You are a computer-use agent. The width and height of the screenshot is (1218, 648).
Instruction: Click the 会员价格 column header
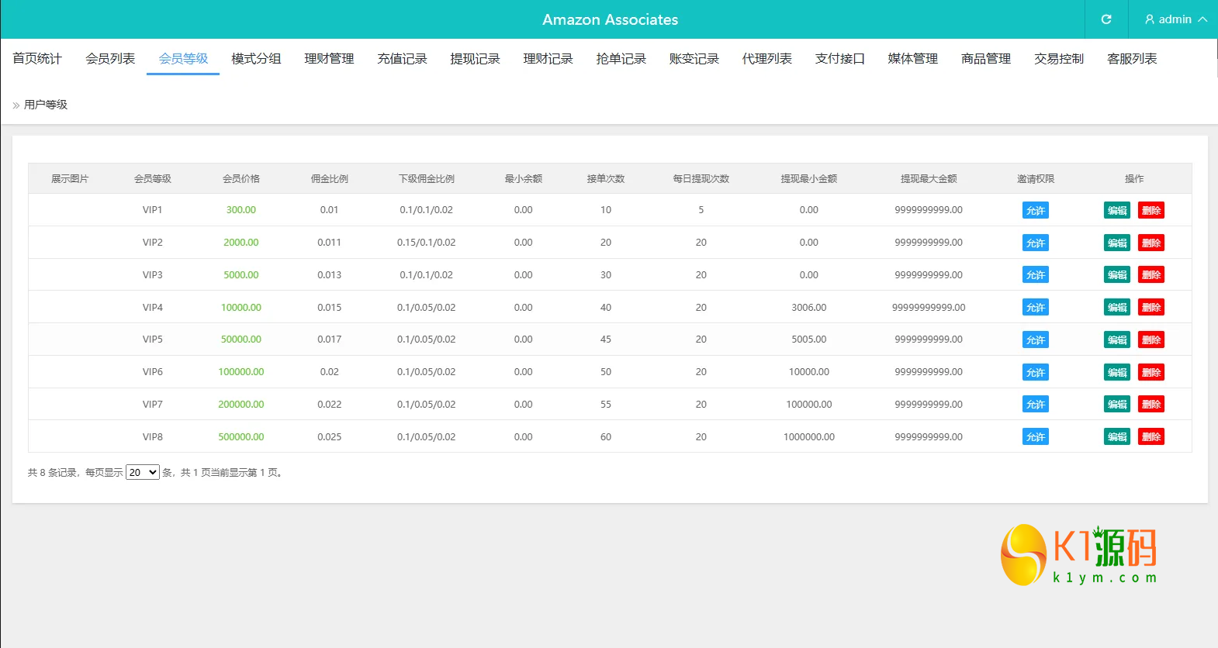click(x=241, y=179)
